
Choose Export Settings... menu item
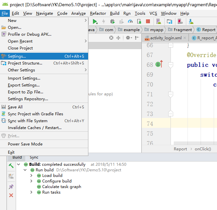click(x=44, y=85)
